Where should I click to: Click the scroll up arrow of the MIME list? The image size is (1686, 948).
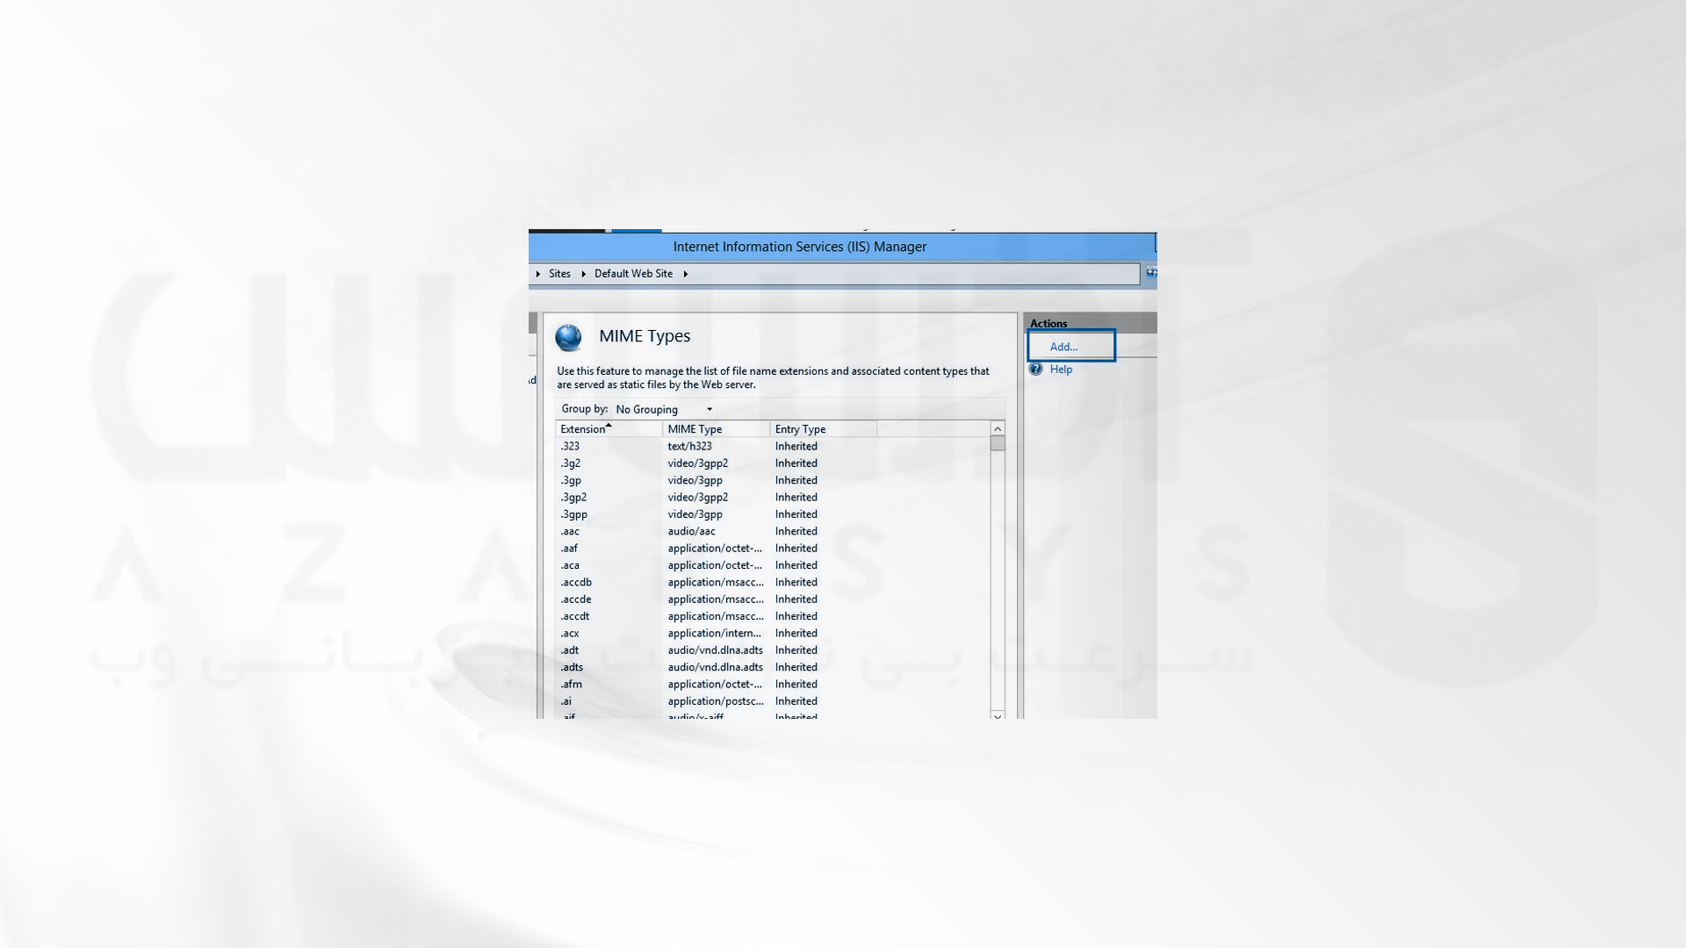pos(998,429)
